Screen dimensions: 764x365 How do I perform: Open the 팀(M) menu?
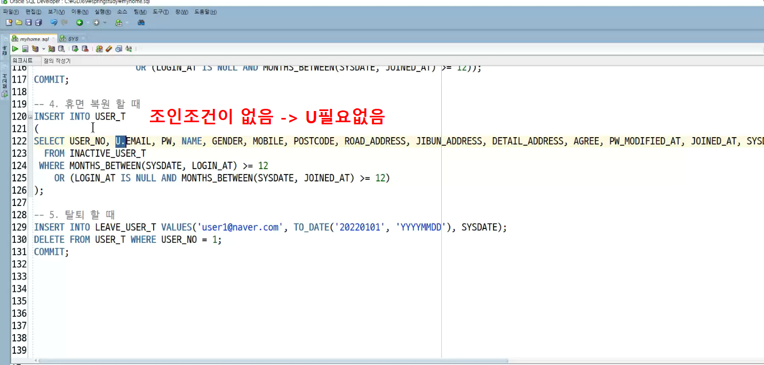tap(140, 12)
